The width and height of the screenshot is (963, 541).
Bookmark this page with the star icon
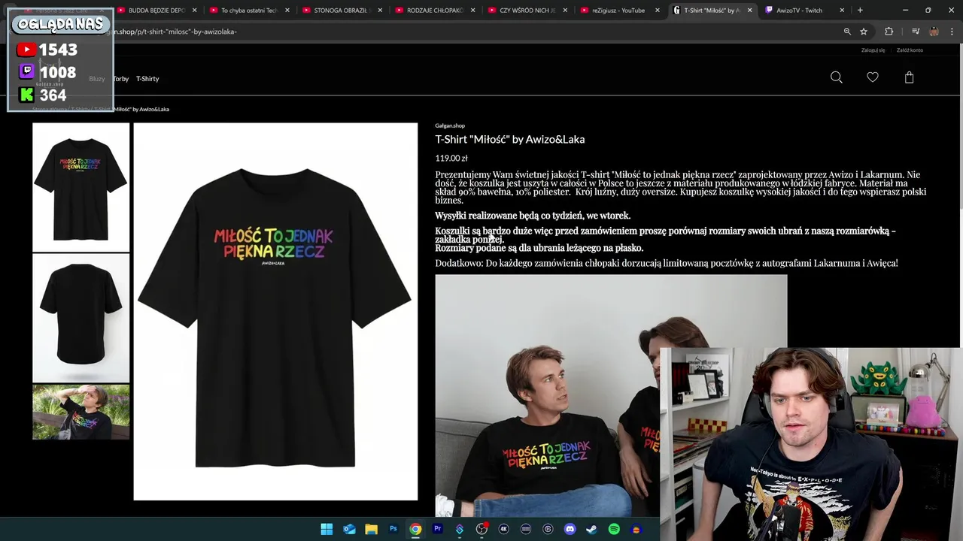click(864, 32)
